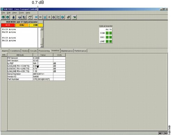Click the lock node toolbar icon
The height and width of the screenshot is (135, 171).
[14, 17]
